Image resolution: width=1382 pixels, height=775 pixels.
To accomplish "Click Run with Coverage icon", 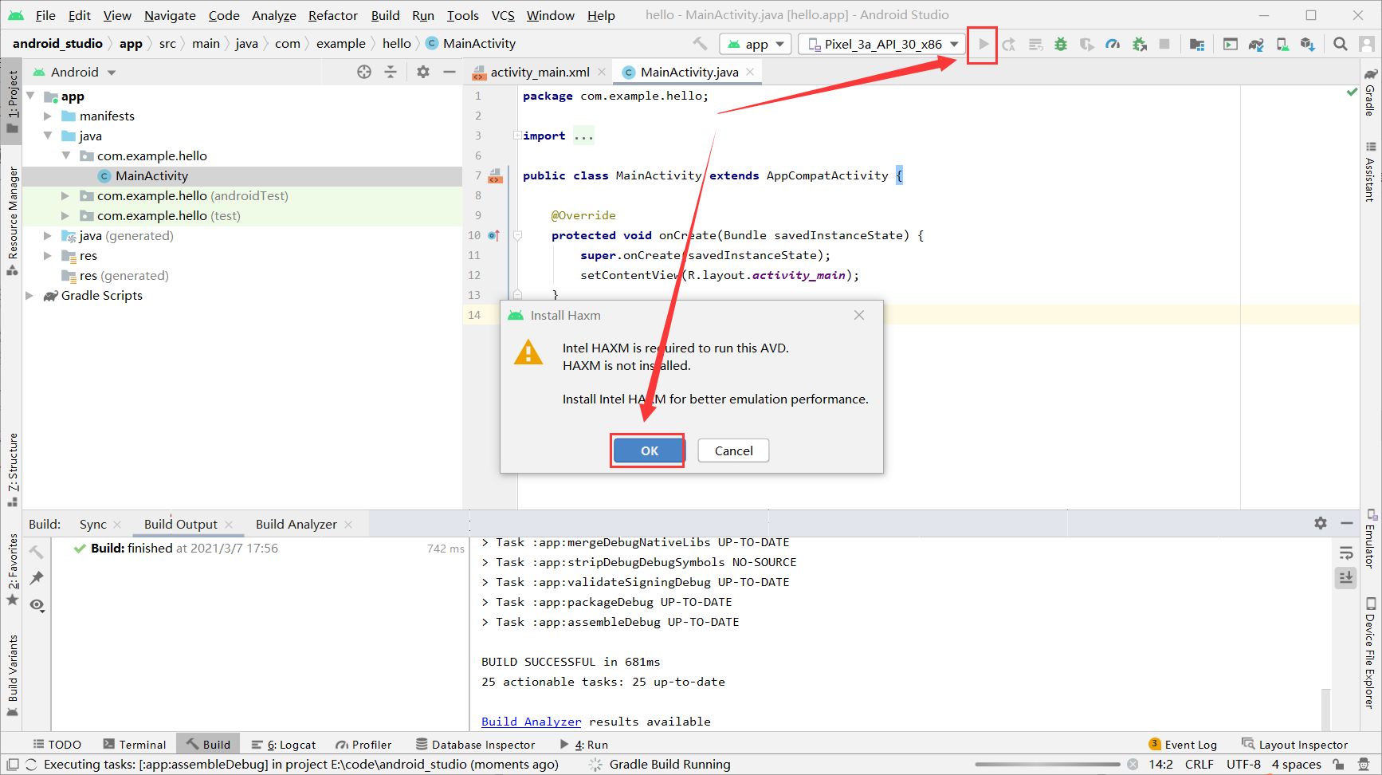I will (x=1086, y=44).
